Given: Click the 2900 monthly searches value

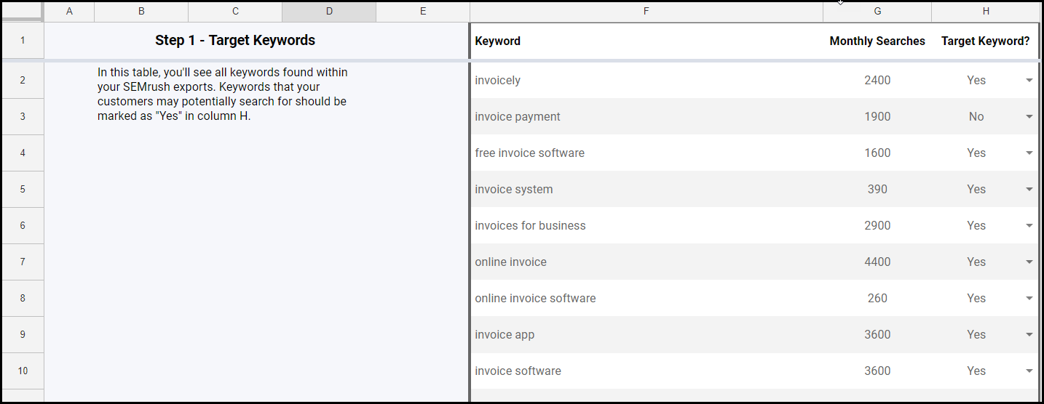Looking at the screenshot, I should [x=877, y=226].
